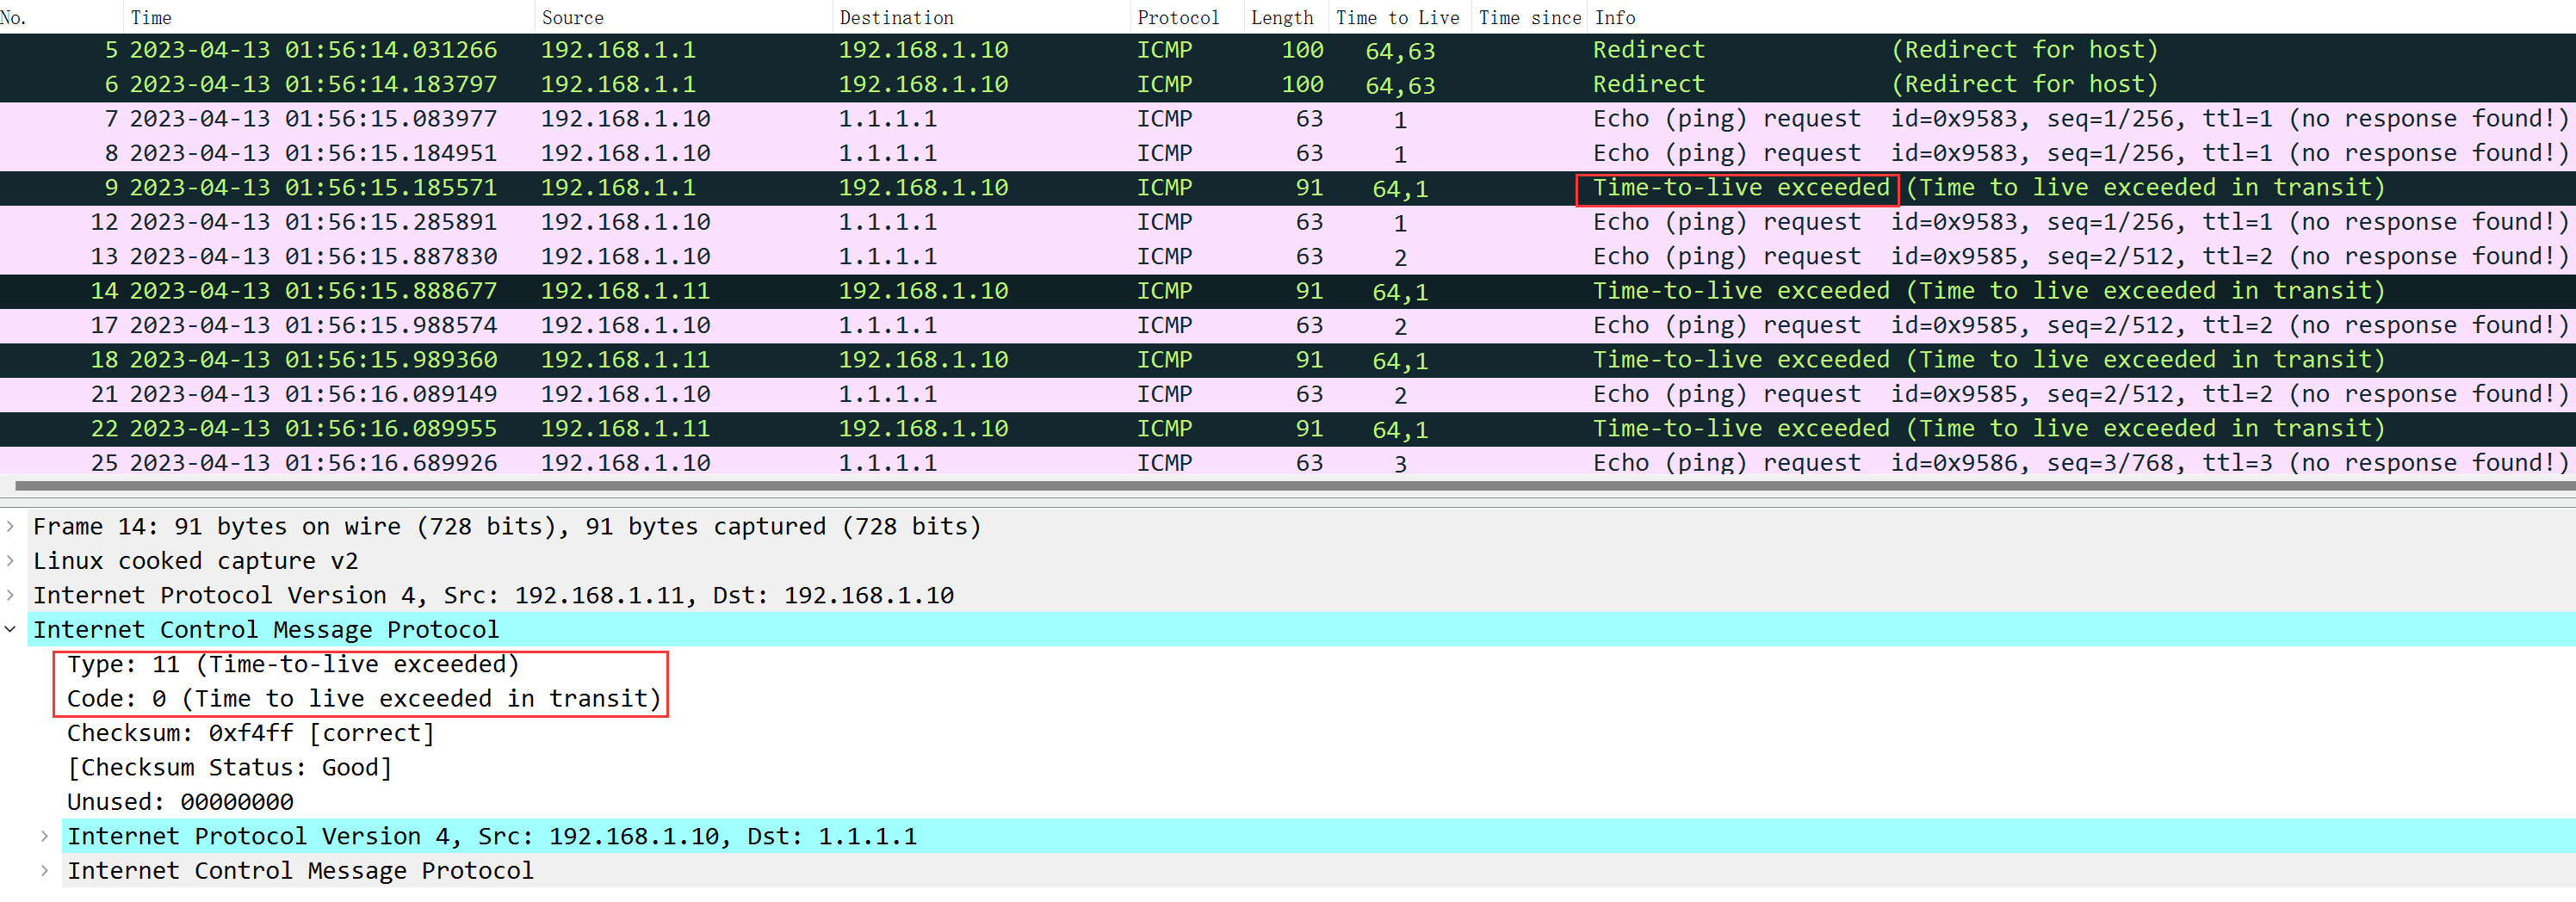
Task: Select packet 8 echo request row
Action: [x=1288, y=153]
